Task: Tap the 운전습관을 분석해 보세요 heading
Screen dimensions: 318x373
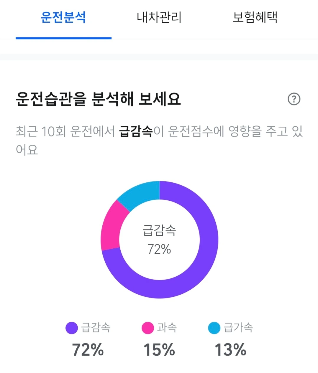Action: tap(98, 99)
